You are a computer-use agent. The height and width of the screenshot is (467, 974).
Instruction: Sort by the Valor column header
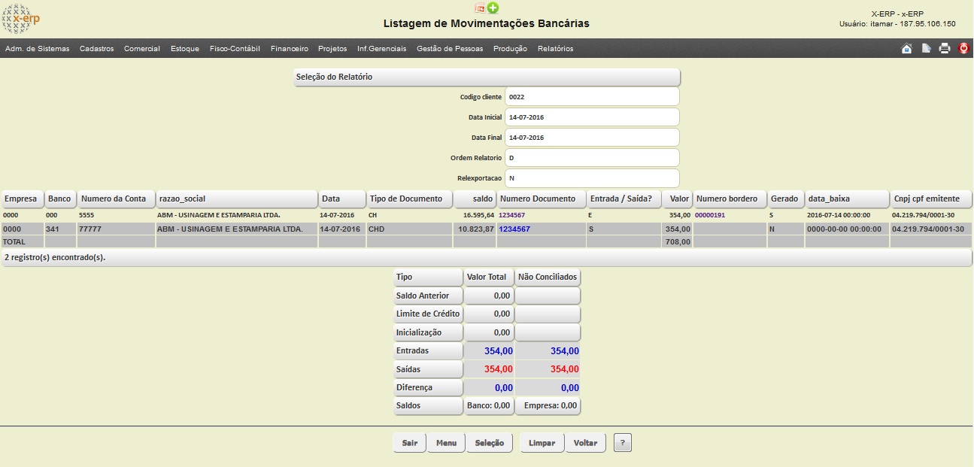678,199
